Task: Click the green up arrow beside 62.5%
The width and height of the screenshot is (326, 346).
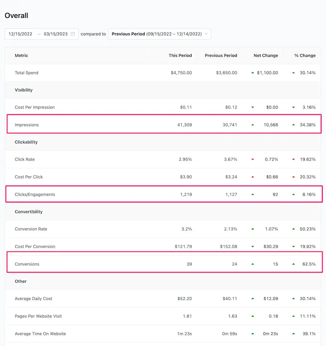Action: [x=293, y=264]
